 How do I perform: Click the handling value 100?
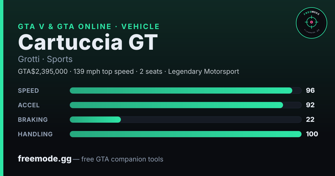tap(312, 134)
